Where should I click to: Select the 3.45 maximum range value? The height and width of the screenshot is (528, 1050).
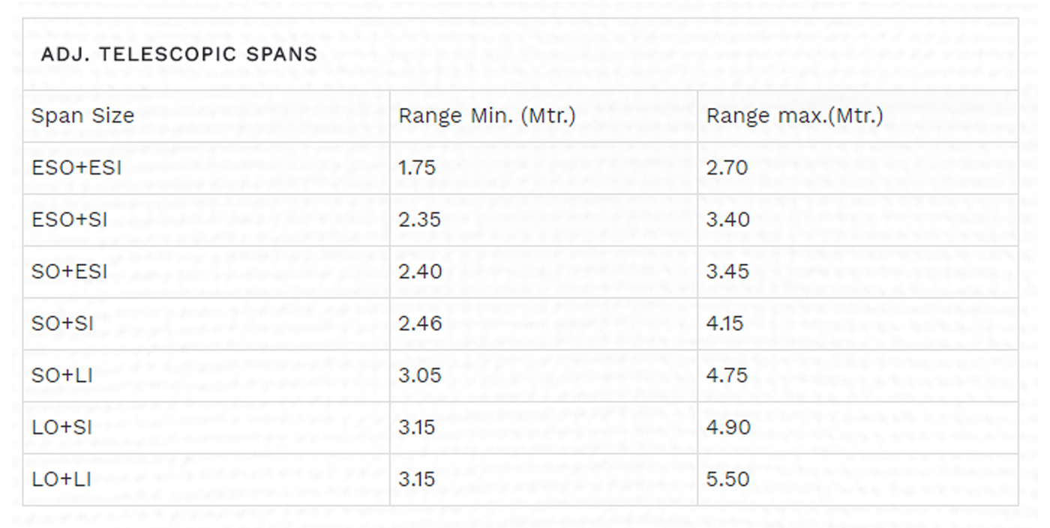click(727, 271)
